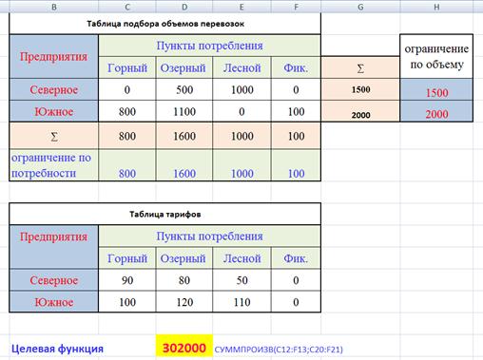This screenshot has height=360, width=483.
Task: Select Северное–Горный volume cell with 0
Action: (127, 89)
